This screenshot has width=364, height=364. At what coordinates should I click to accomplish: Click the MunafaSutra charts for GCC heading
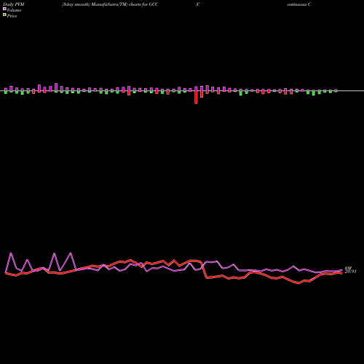(110, 4)
